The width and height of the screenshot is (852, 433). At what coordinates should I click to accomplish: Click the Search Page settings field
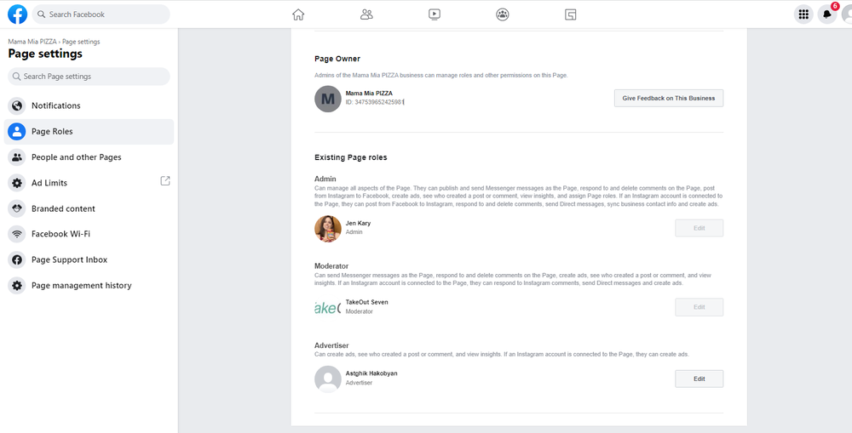point(89,77)
